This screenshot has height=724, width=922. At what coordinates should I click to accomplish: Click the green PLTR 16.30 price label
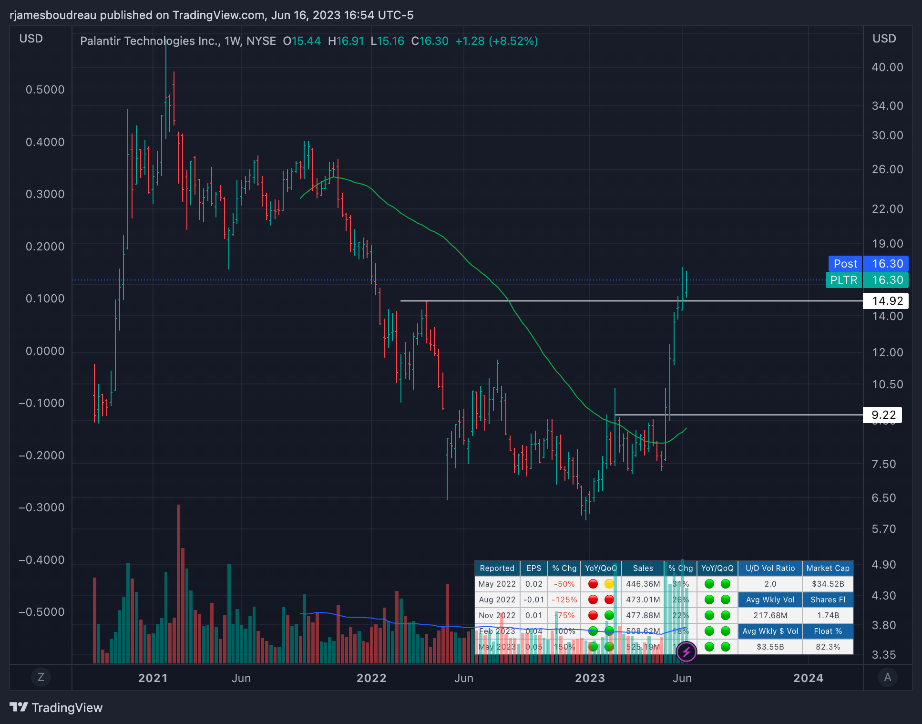pos(867,280)
